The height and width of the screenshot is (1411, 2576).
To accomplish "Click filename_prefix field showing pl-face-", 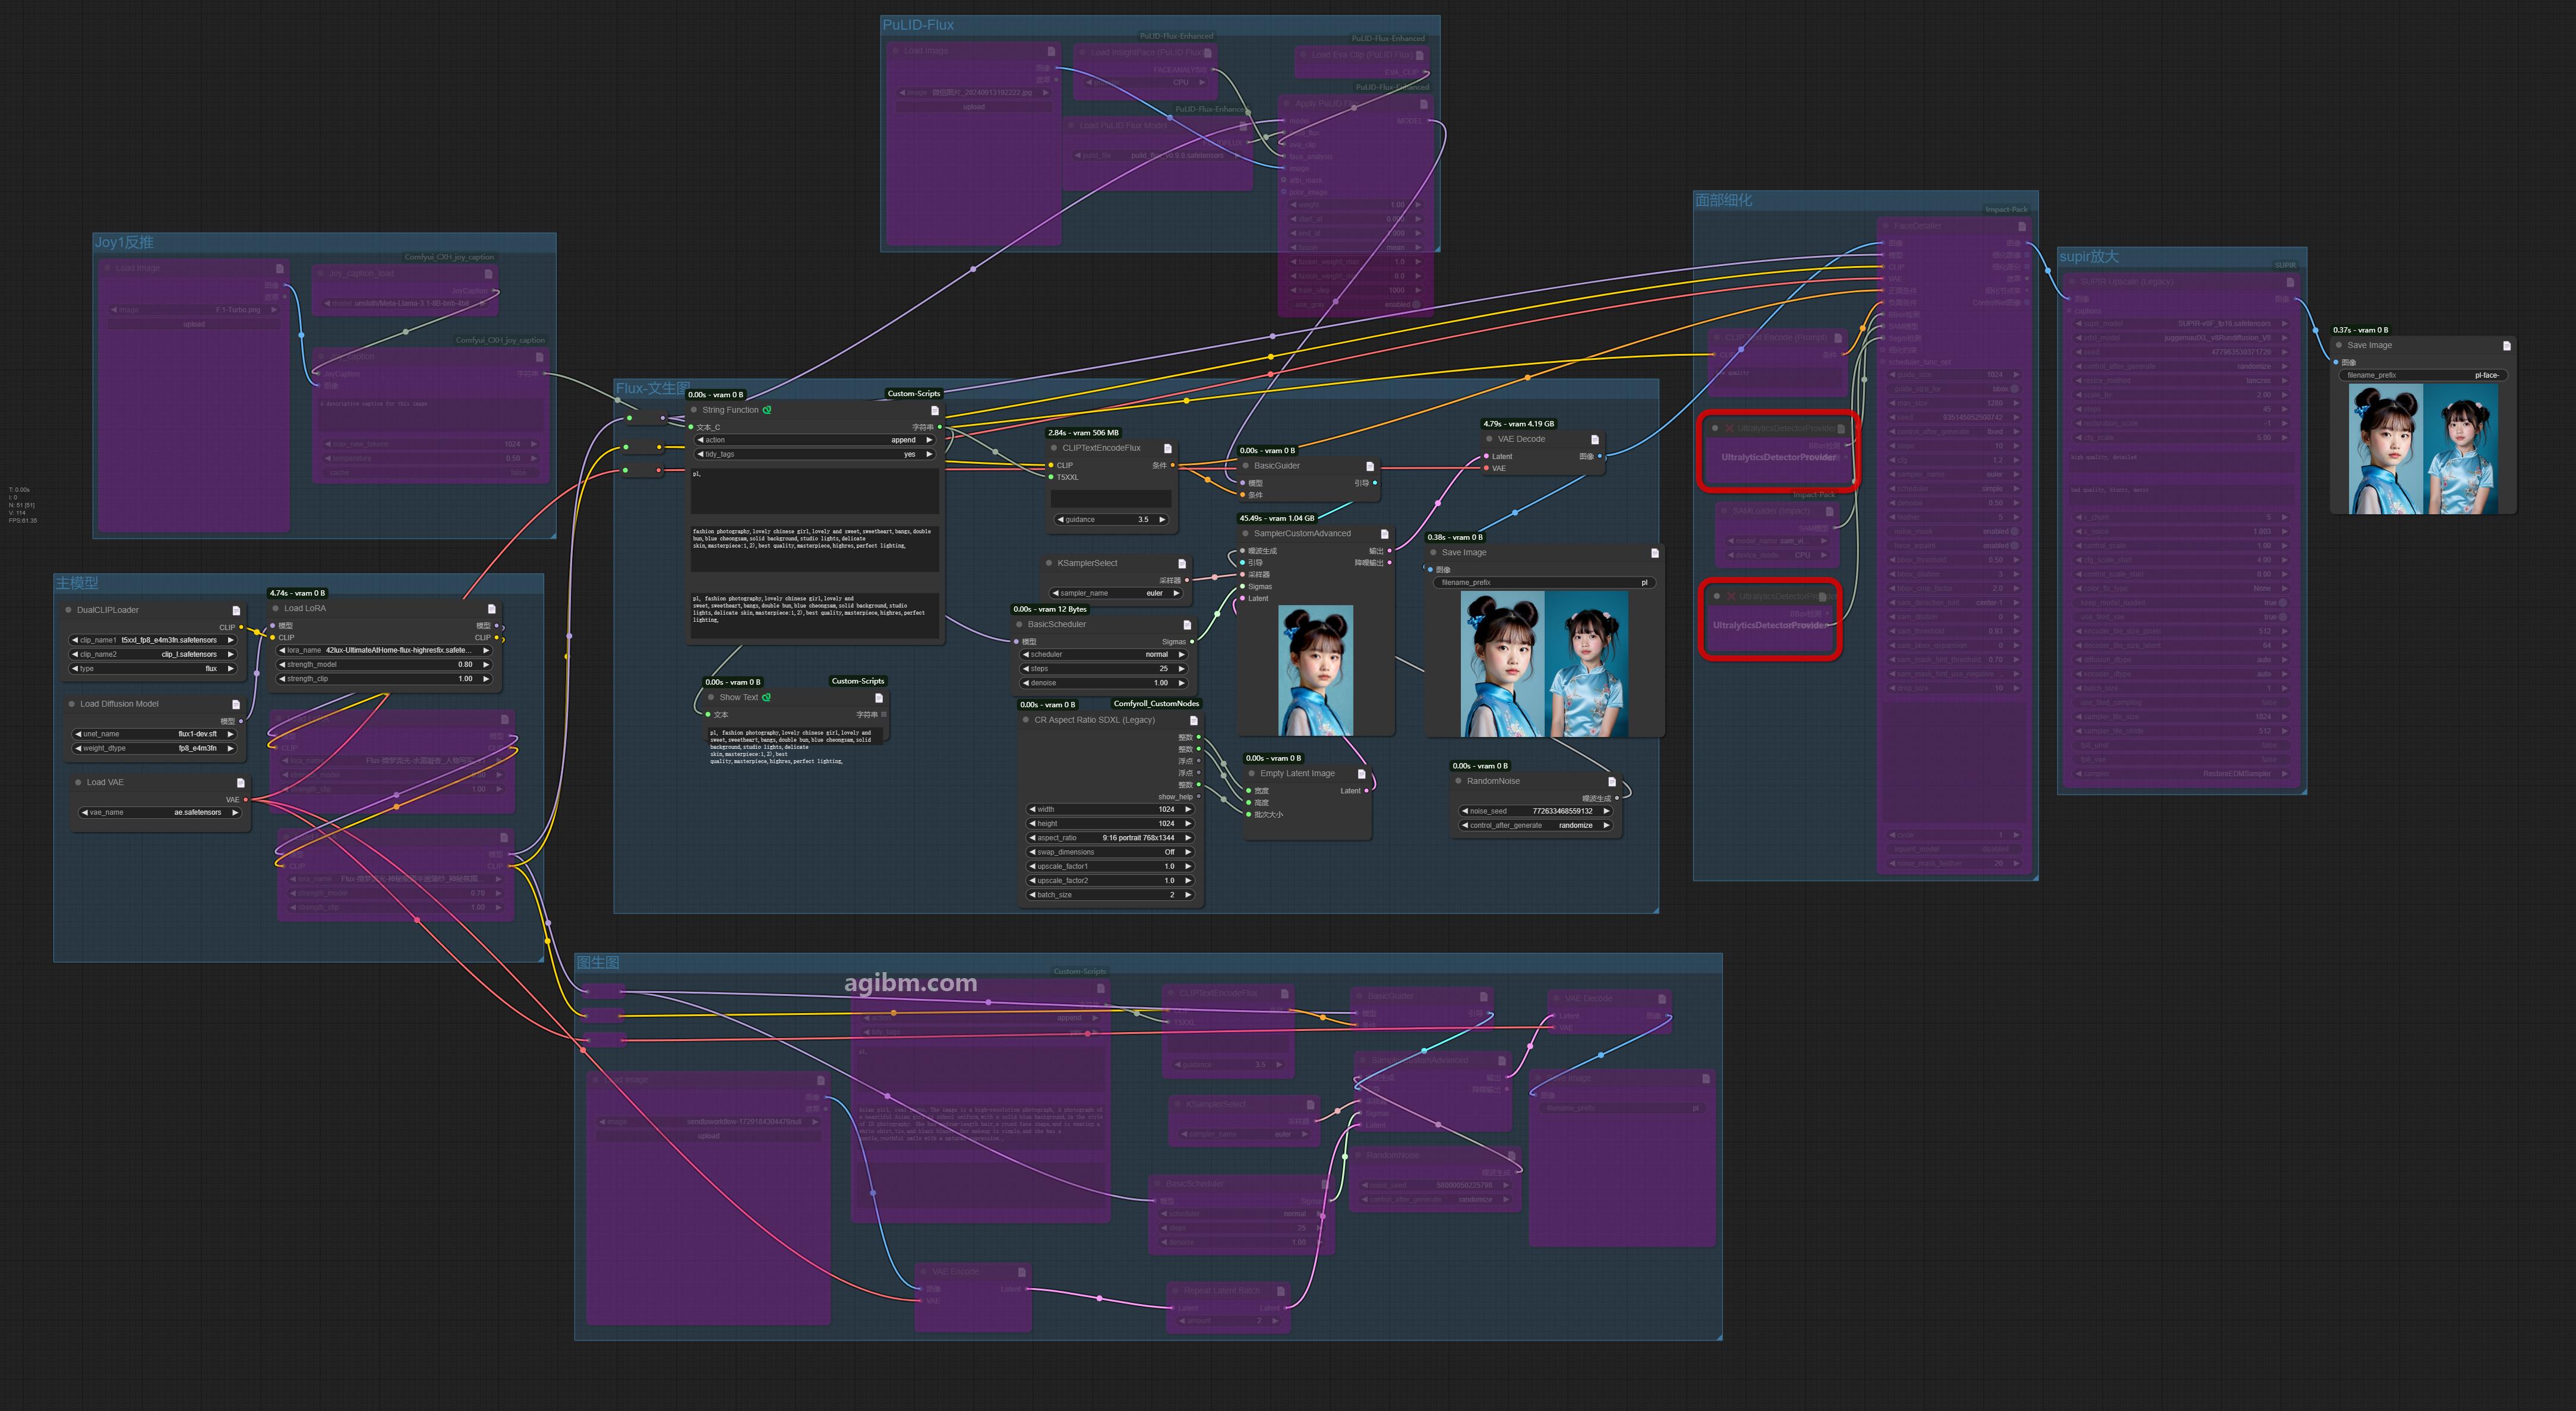I will 2423,375.
